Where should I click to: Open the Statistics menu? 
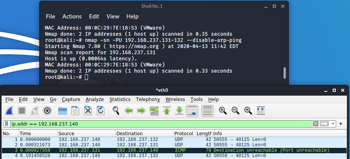coord(120,99)
